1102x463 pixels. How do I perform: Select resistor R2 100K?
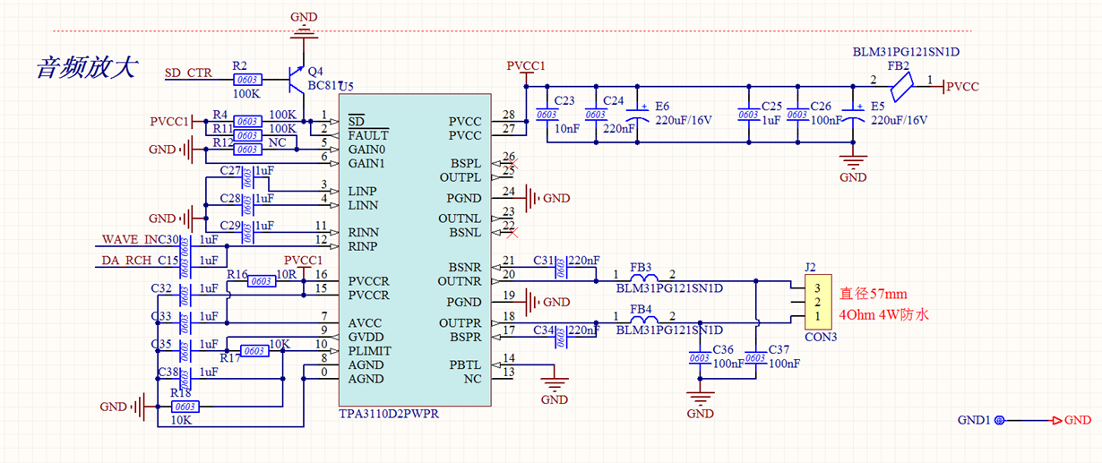point(246,80)
